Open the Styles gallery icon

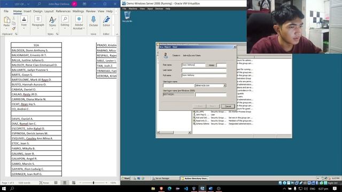[52, 20]
